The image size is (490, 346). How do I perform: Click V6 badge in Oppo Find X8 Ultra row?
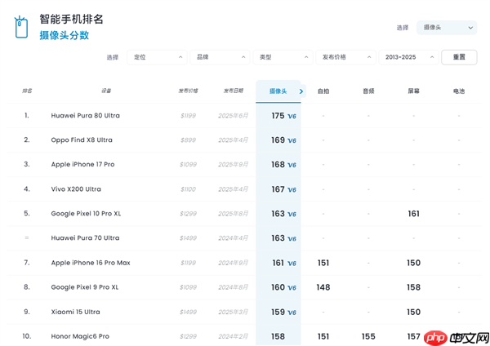(292, 141)
